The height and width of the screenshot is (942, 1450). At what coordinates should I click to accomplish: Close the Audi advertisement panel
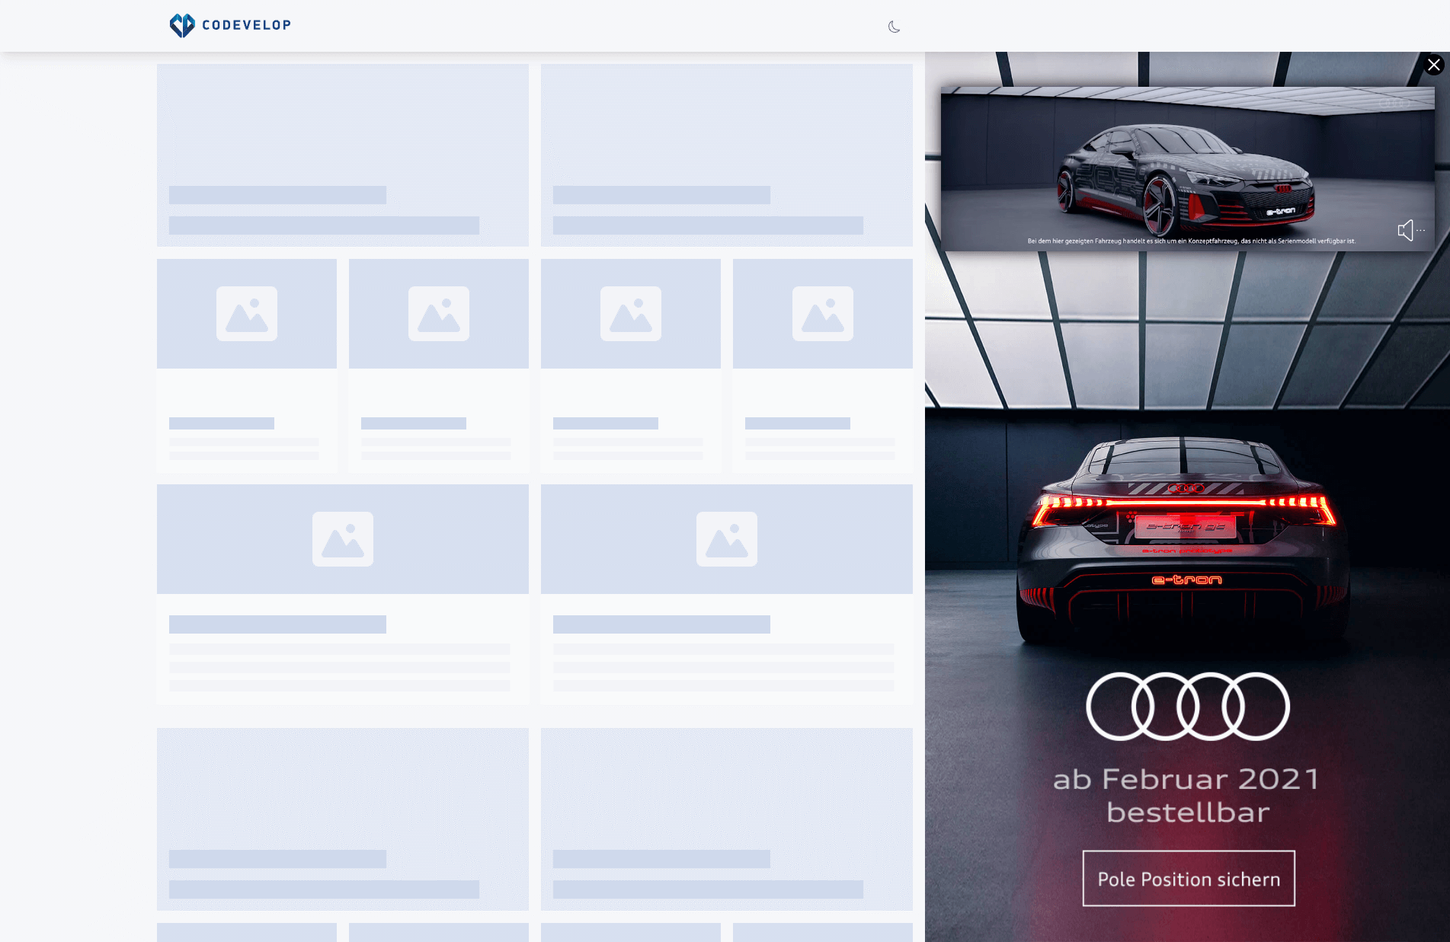(1434, 65)
